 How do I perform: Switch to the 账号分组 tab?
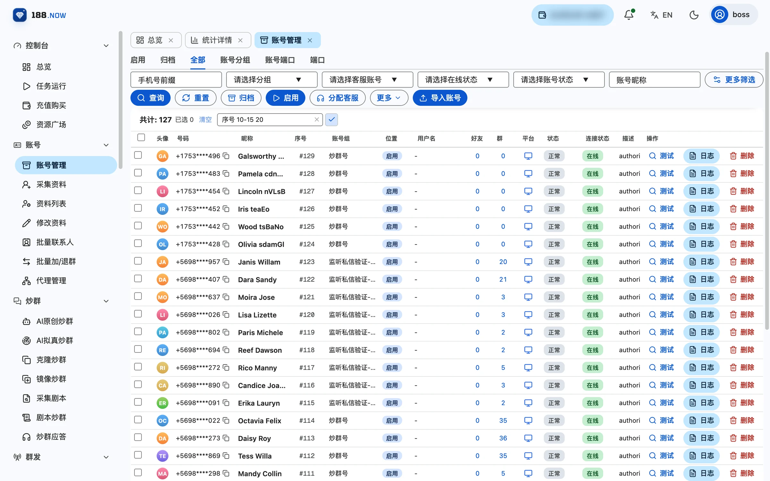coord(235,60)
